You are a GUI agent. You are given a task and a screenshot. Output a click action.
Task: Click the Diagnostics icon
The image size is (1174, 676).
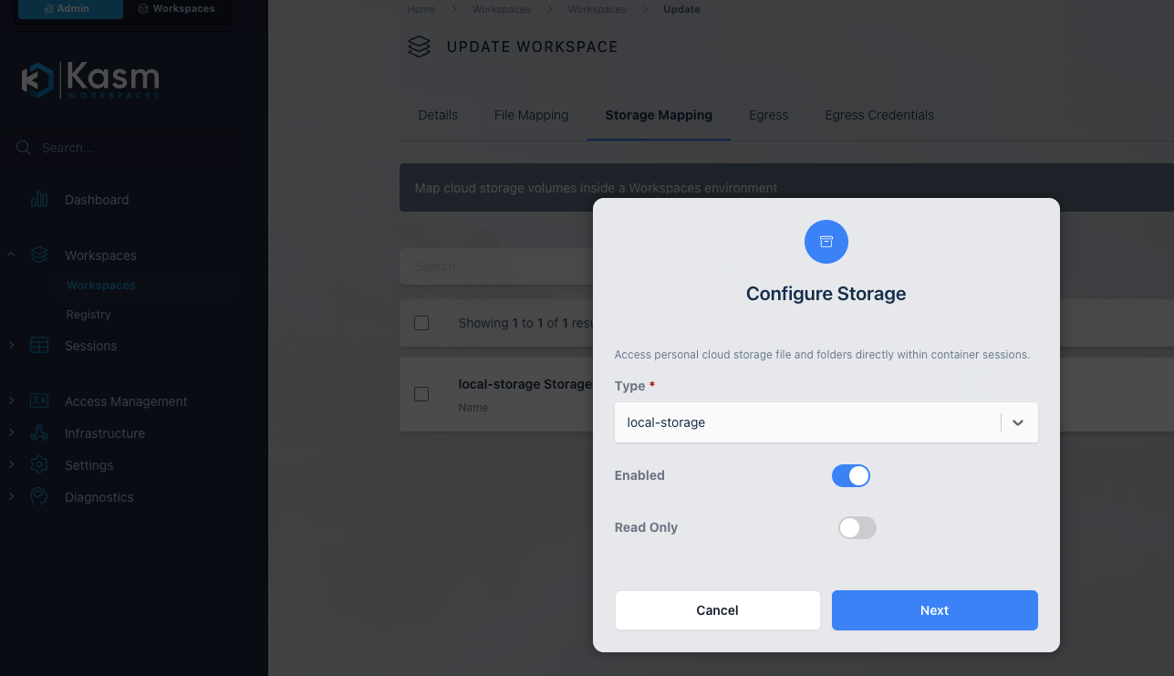coord(39,497)
